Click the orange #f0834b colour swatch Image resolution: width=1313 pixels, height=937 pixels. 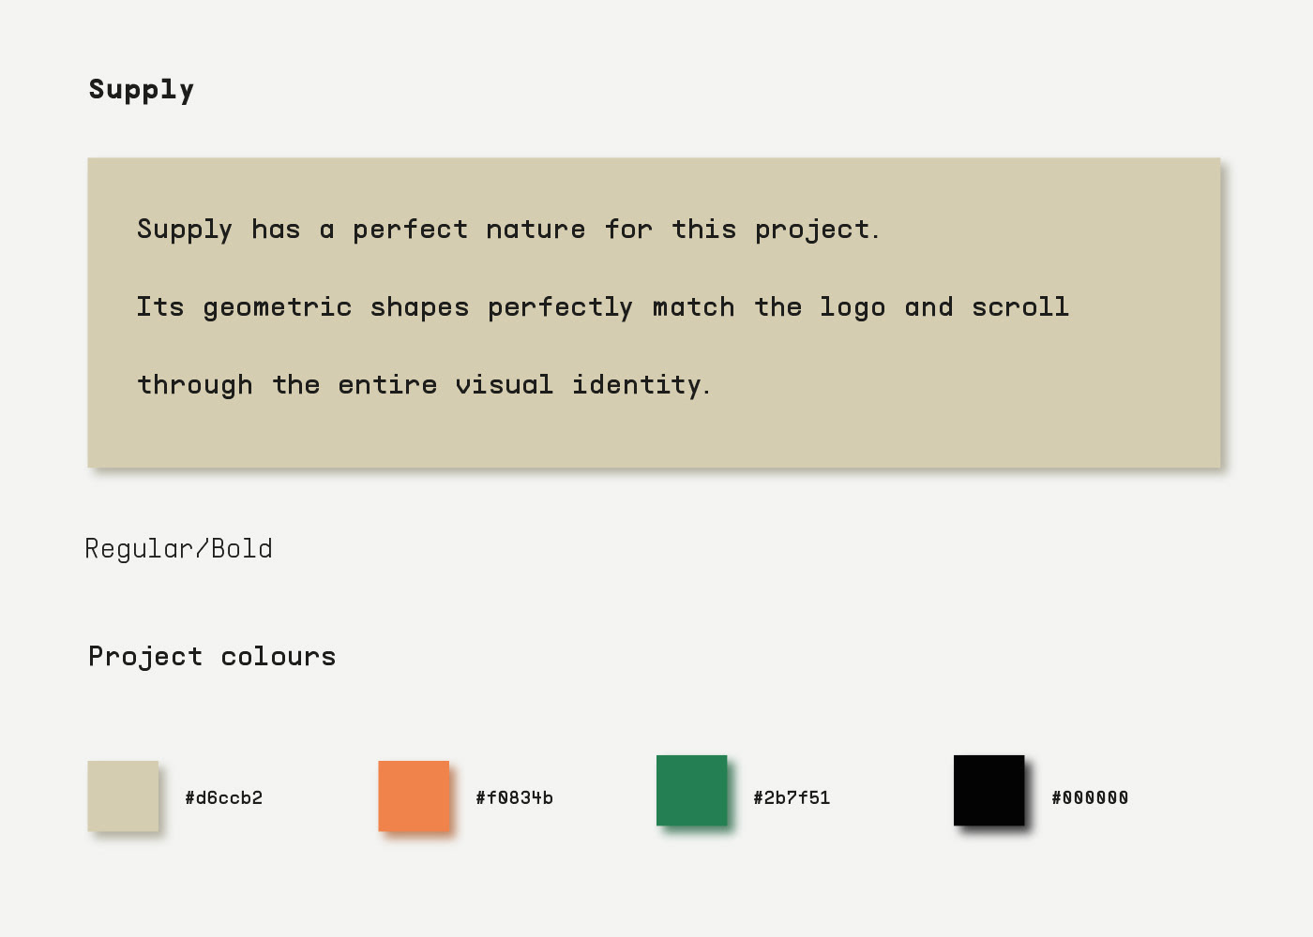pyautogui.click(x=414, y=796)
